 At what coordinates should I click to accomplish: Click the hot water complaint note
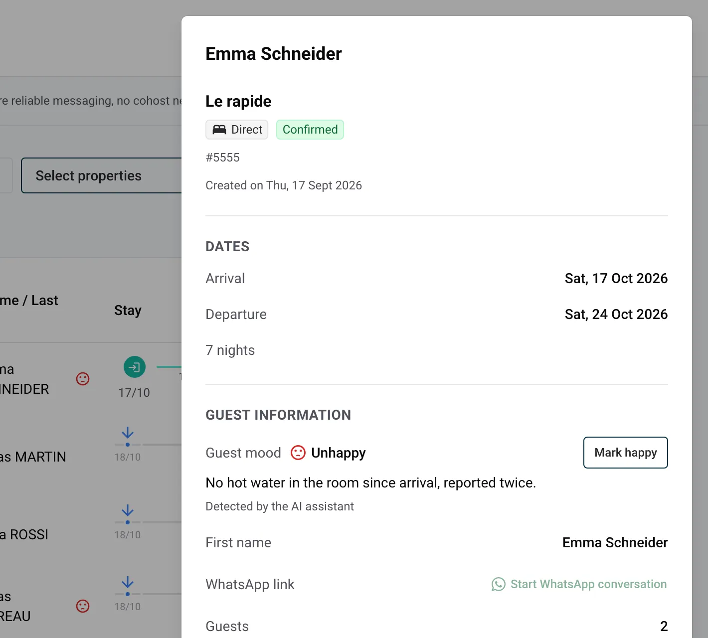point(371,482)
